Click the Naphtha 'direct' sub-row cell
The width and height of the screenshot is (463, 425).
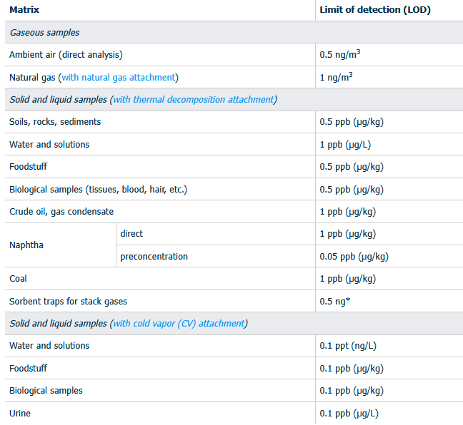coord(131,234)
